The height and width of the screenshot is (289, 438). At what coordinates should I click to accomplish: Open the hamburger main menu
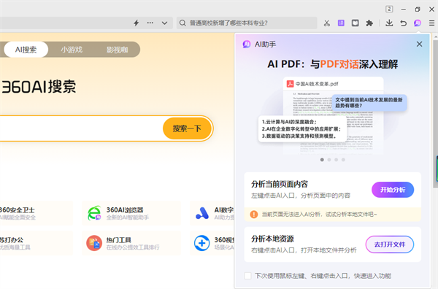(x=432, y=23)
